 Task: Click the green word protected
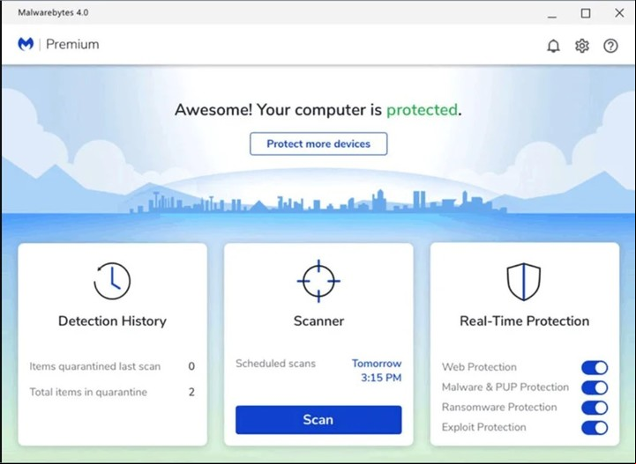click(x=422, y=110)
